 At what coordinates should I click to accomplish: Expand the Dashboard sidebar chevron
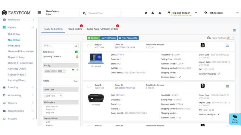point(33,19)
